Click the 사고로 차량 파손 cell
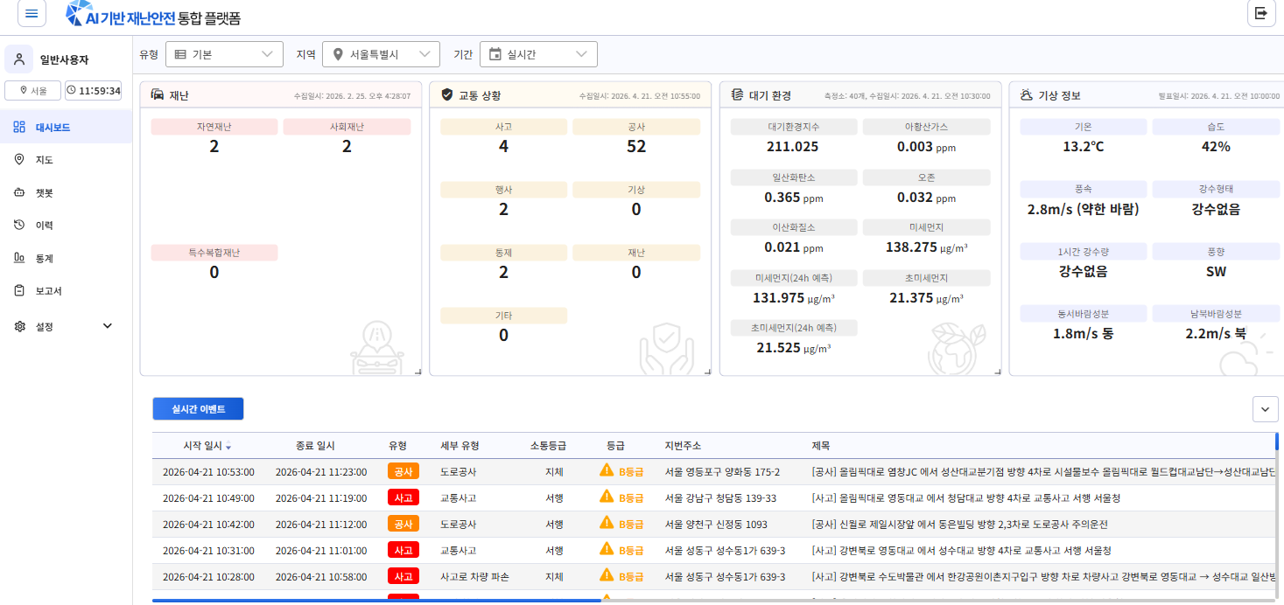The image size is (1284, 605). pyautogui.click(x=474, y=577)
